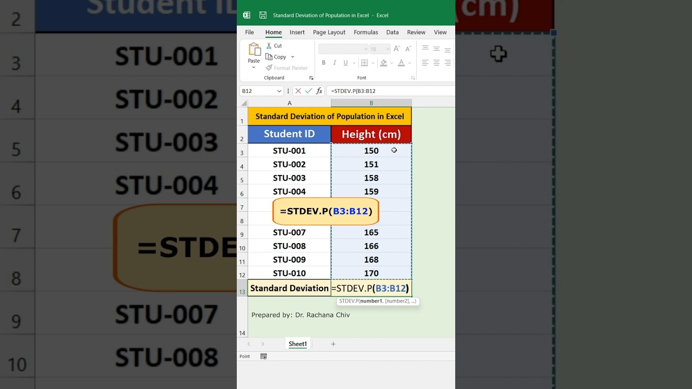Open Font settings dialog launcher
692x389 pixels.
(413, 78)
